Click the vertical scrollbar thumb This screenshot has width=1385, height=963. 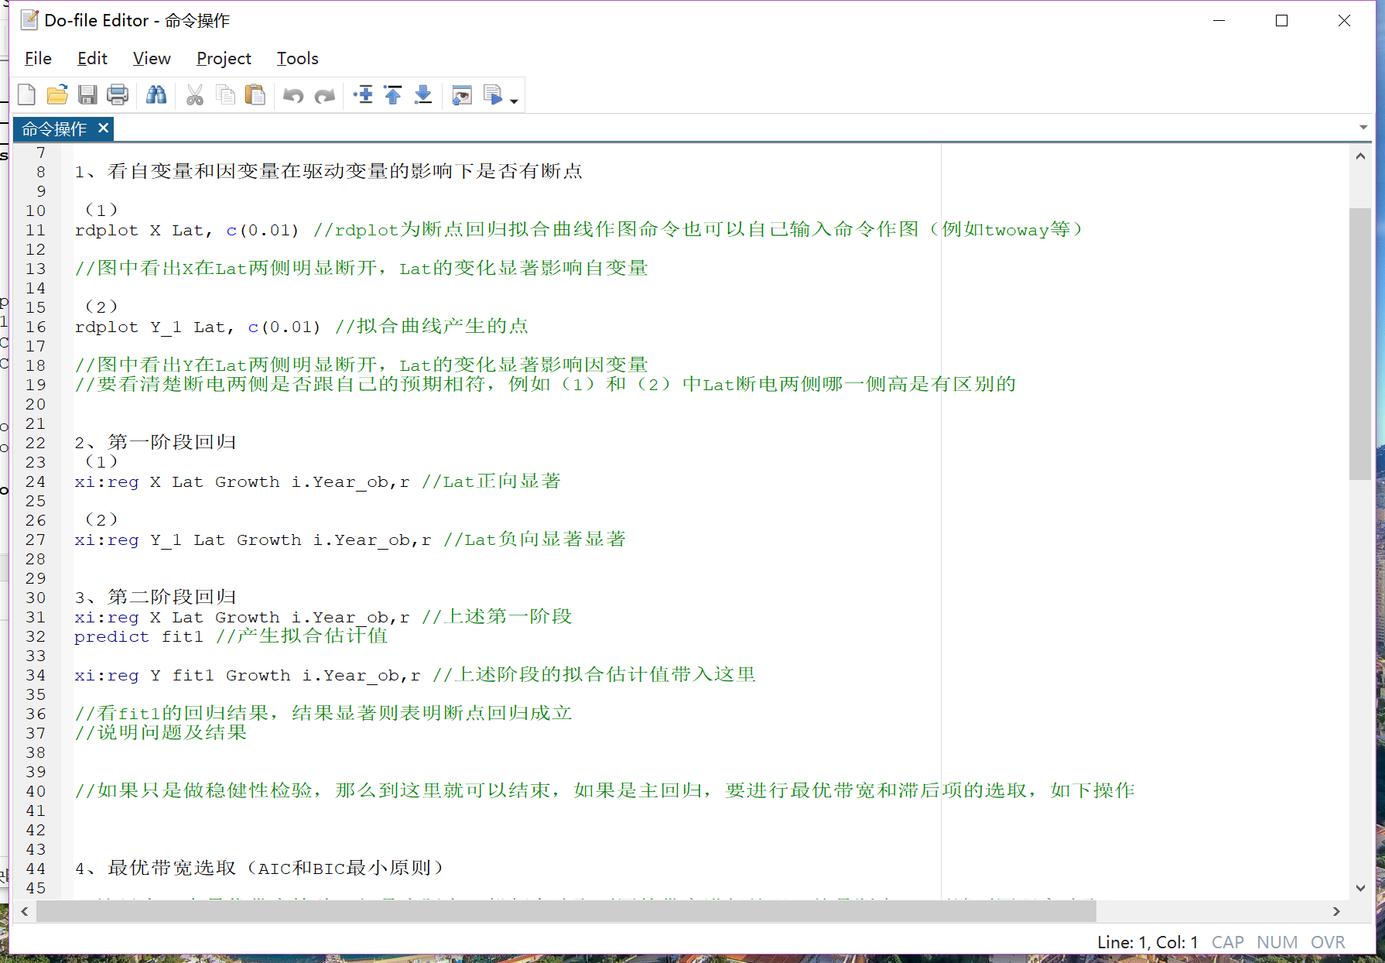[x=1360, y=344]
